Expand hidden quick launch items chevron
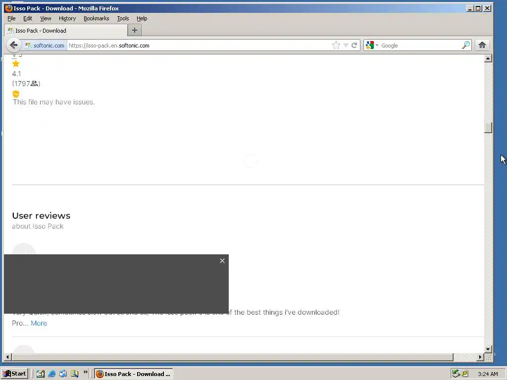The height and width of the screenshot is (380, 507). [x=85, y=372]
